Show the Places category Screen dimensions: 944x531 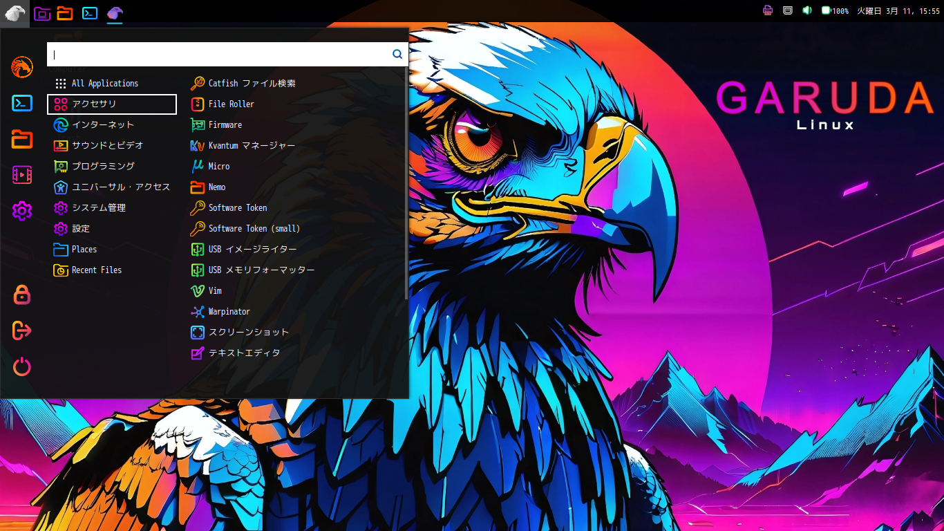coord(112,249)
